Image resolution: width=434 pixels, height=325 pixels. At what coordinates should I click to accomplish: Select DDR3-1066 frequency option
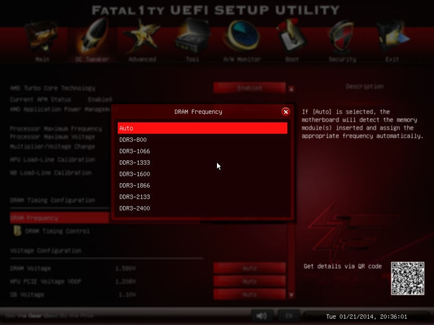(202, 151)
